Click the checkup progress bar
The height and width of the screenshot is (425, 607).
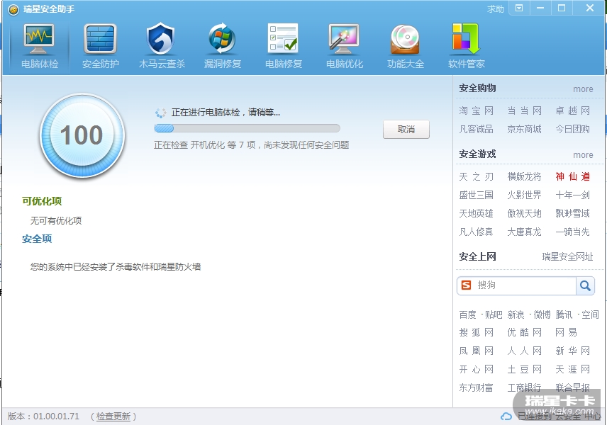(x=247, y=128)
